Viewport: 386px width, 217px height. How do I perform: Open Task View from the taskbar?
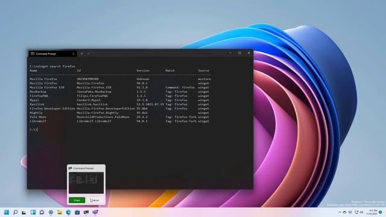24,212
